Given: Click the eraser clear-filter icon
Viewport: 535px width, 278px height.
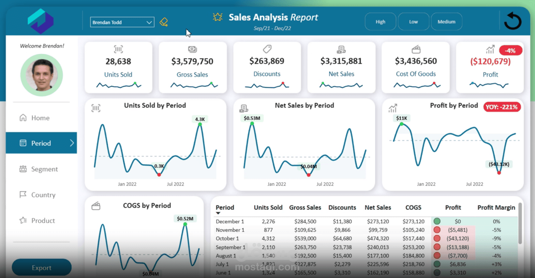Looking at the screenshot, I should 164,22.
